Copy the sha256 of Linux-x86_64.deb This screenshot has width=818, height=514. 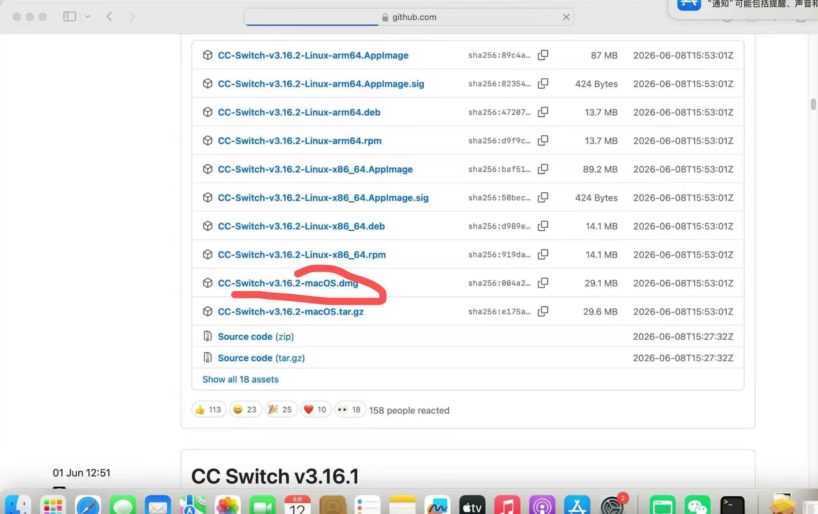coord(543,226)
